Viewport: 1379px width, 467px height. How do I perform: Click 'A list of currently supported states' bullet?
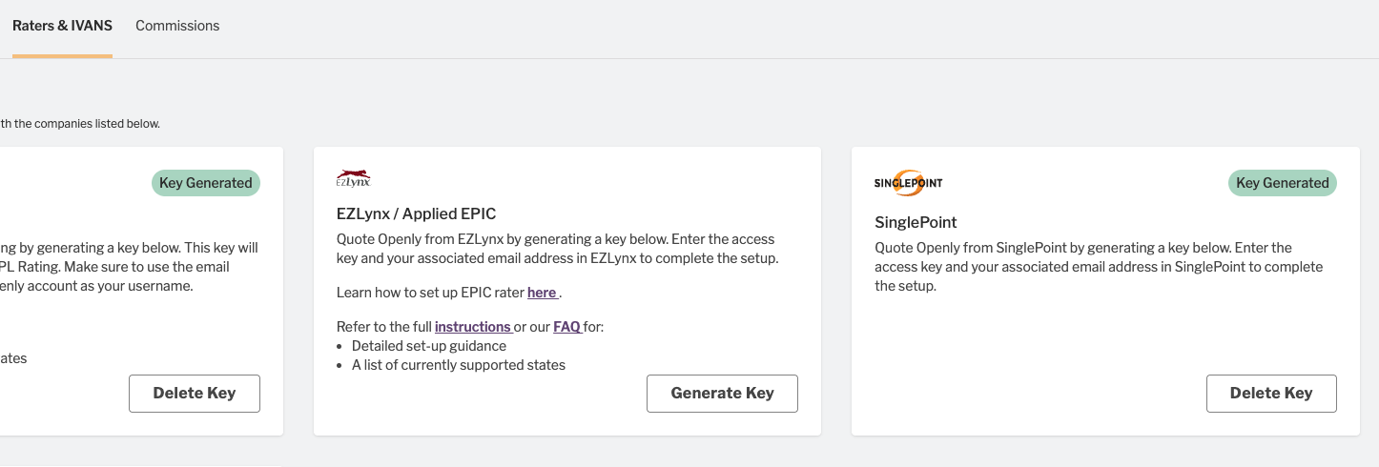pyautogui.click(x=459, y=365)
